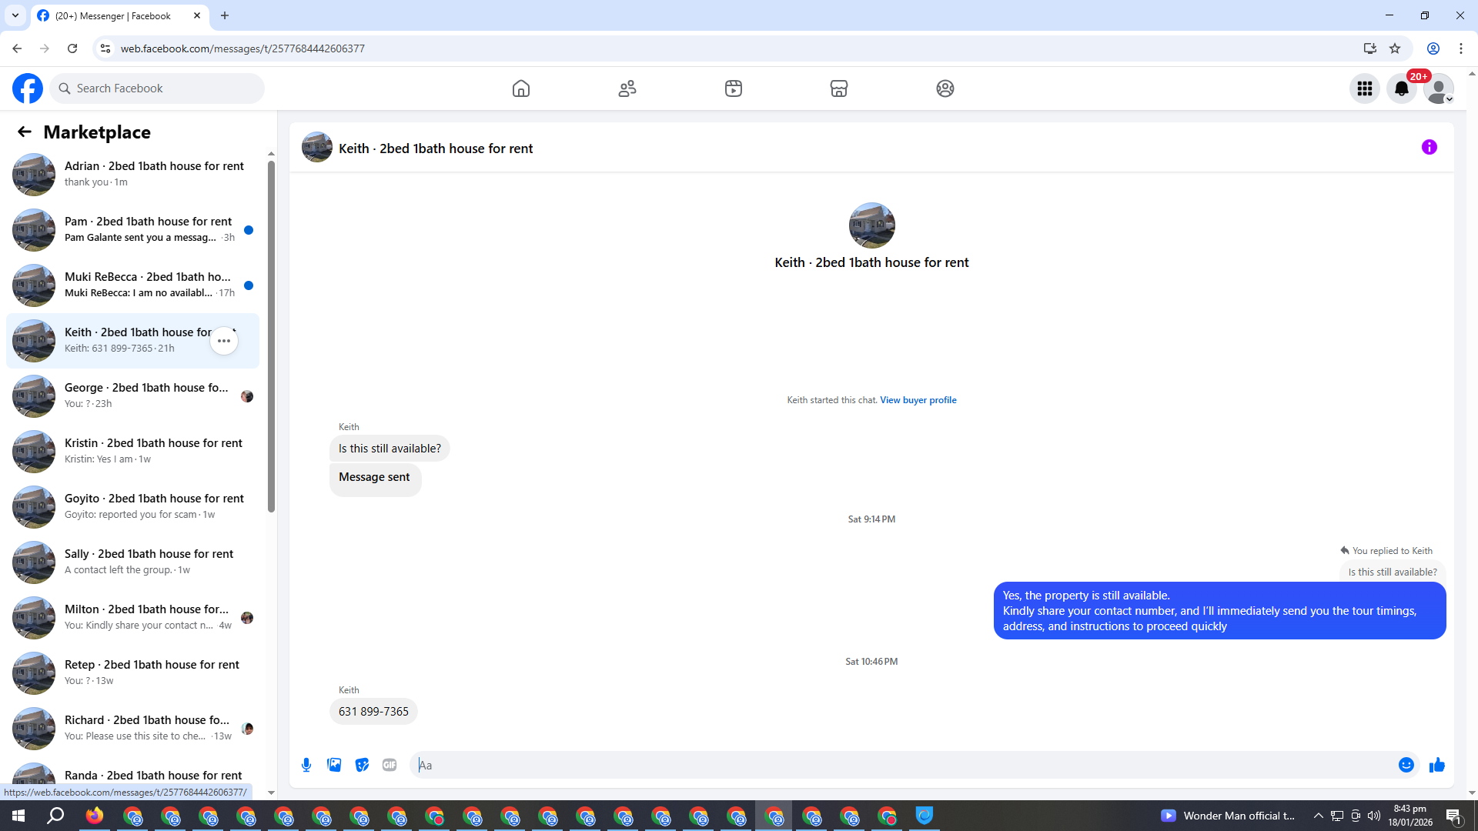The width and height of the screenshot is (1478, 831).
Task: Open Windows Start menu
Action: pos(18,816)
